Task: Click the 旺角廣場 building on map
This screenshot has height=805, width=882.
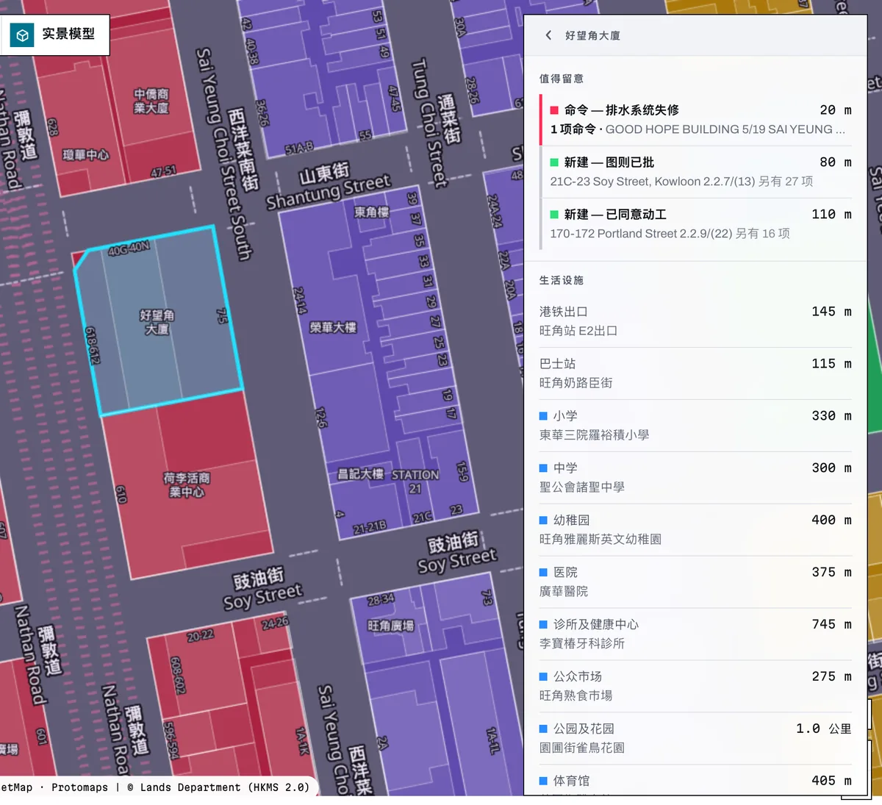Action: pos(391,626)
